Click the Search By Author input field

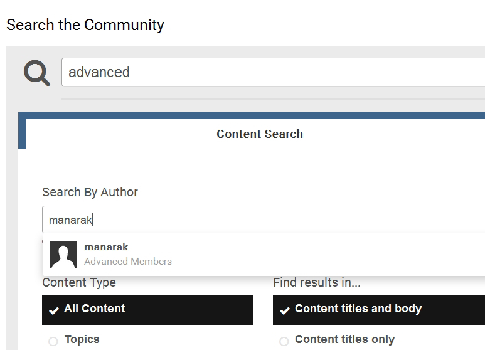click(264, 220)
